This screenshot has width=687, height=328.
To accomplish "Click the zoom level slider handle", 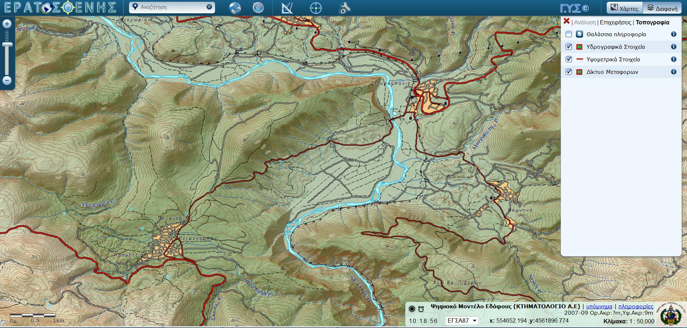I will (7, 45).
